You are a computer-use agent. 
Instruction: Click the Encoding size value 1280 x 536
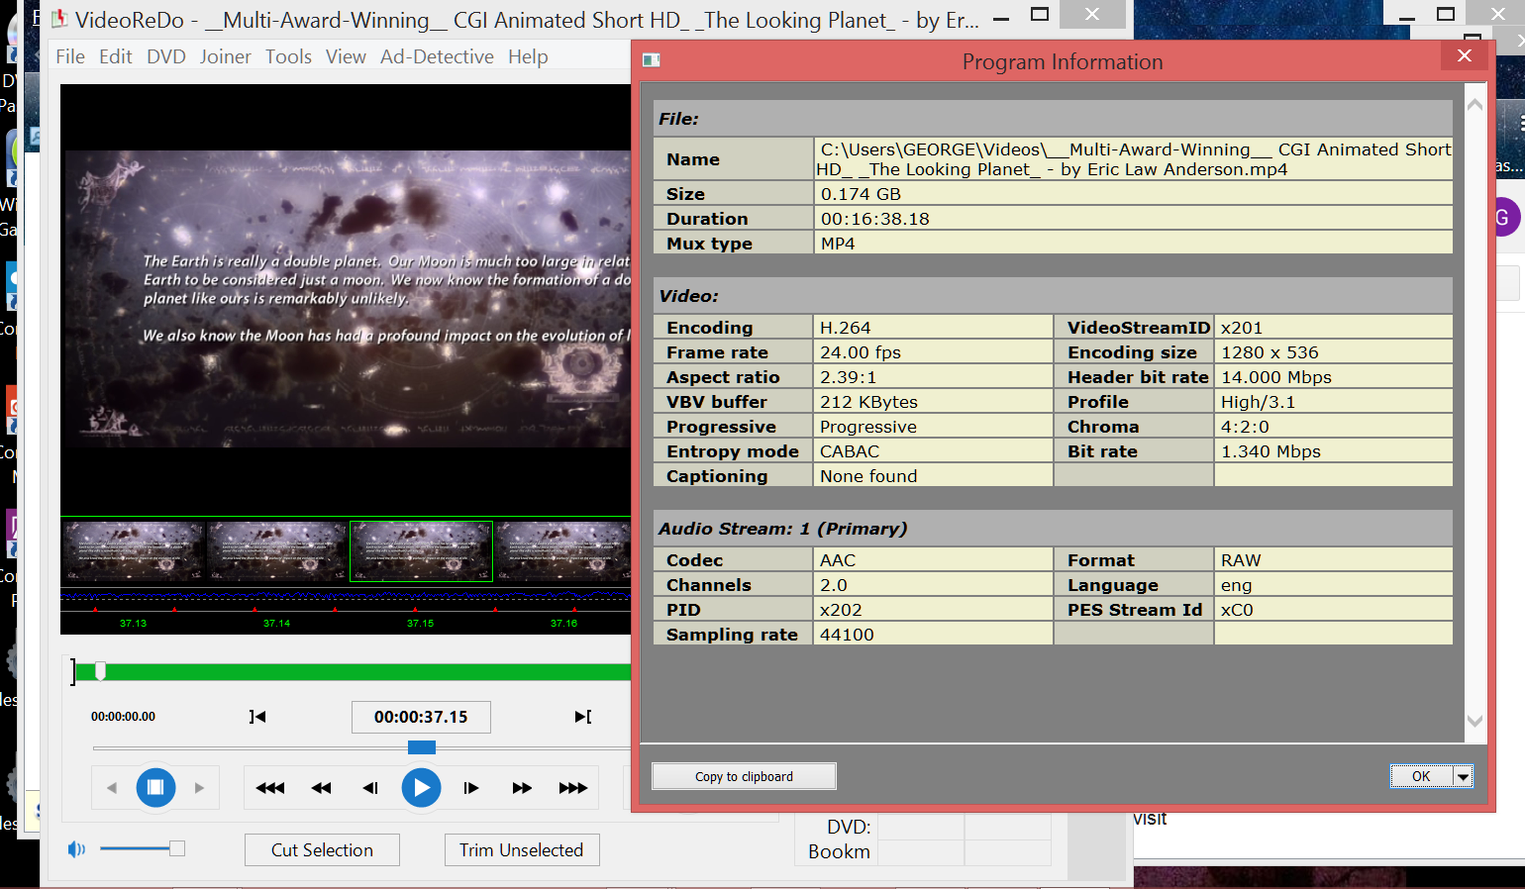tap(1333, 352)
